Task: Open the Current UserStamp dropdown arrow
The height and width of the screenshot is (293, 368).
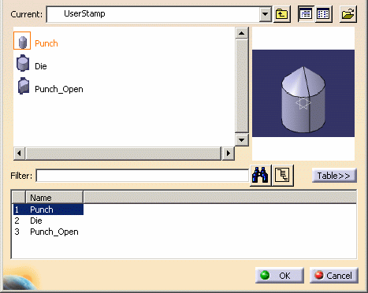Action: click(266, 14)
